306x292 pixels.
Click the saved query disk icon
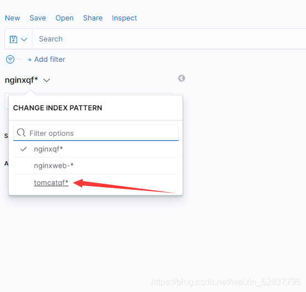(13, 39)
